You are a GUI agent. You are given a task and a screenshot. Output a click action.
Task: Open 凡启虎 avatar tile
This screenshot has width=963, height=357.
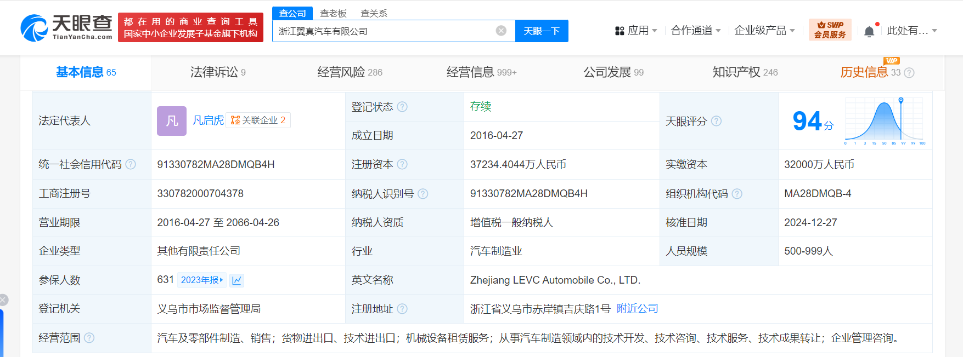pyautogui.click(x=172, y=121)
